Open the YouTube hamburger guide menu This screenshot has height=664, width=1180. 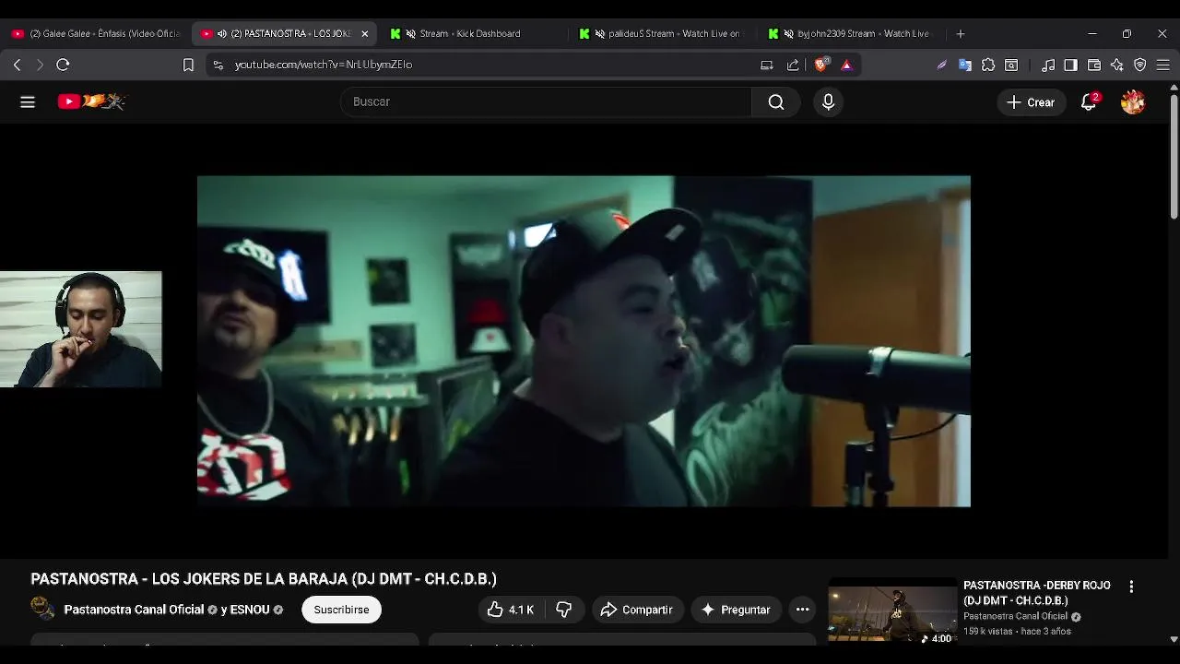click(x=28, y=102)
